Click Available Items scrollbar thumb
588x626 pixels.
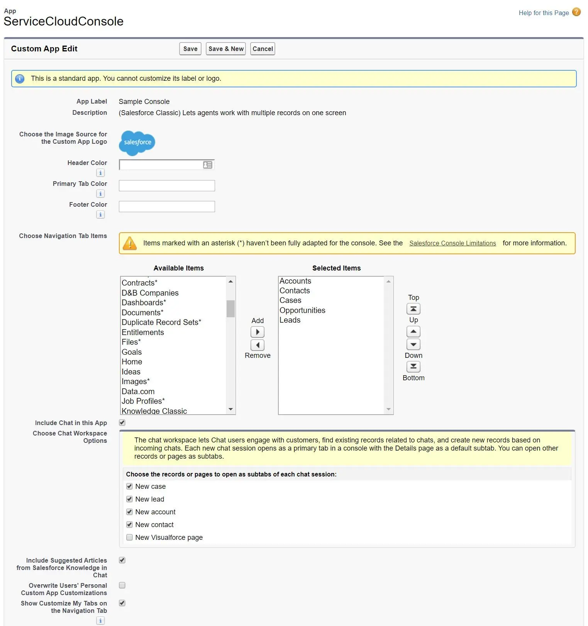click(x=230, y=308)
